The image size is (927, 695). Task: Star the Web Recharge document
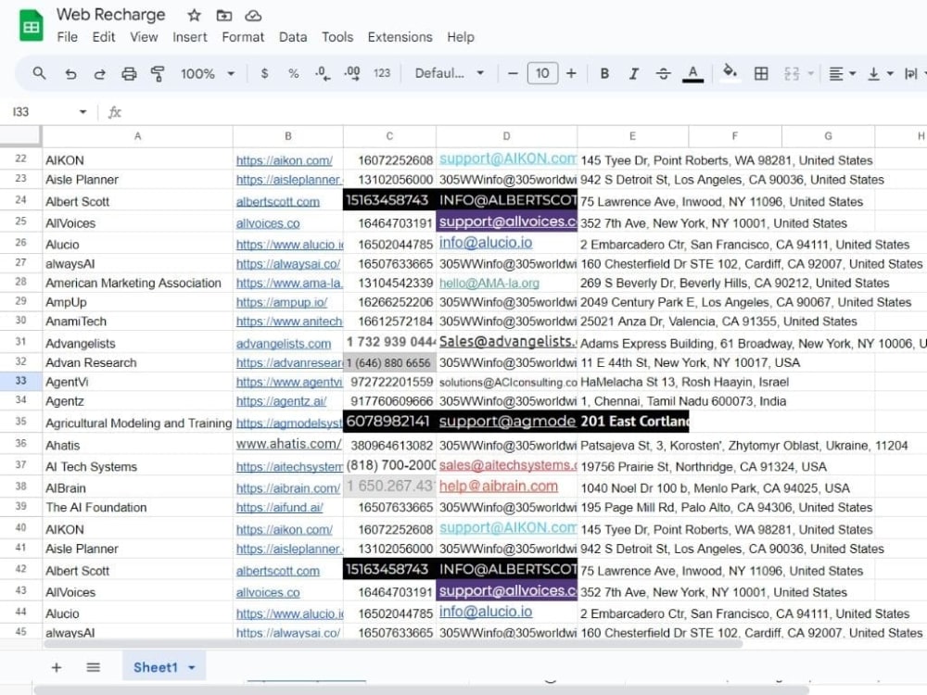tap(194, 16)
